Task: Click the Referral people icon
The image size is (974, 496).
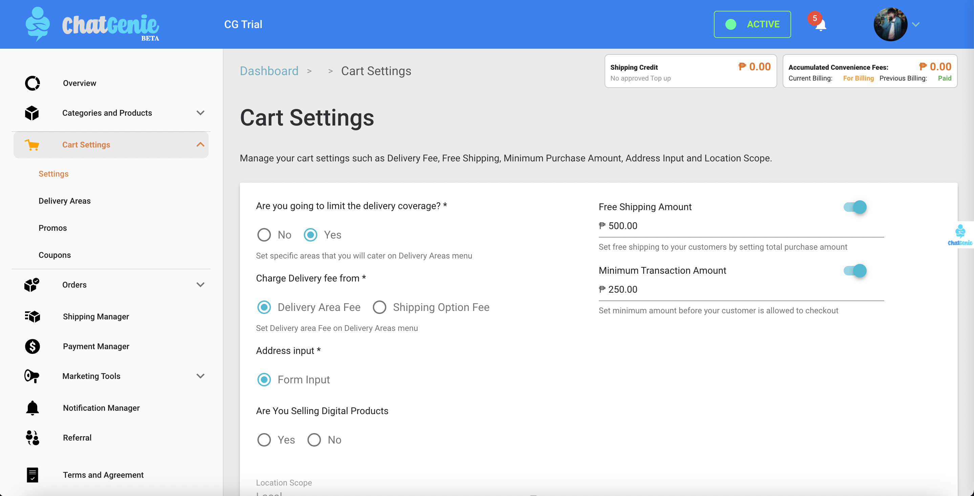Action: pos(32,438)
